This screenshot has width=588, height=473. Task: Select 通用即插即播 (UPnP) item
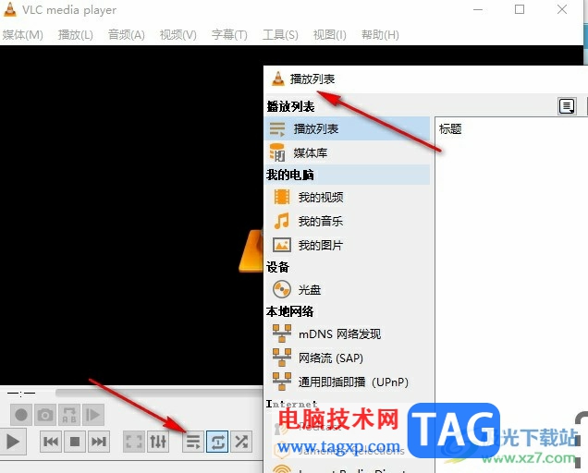coord(348,382)
